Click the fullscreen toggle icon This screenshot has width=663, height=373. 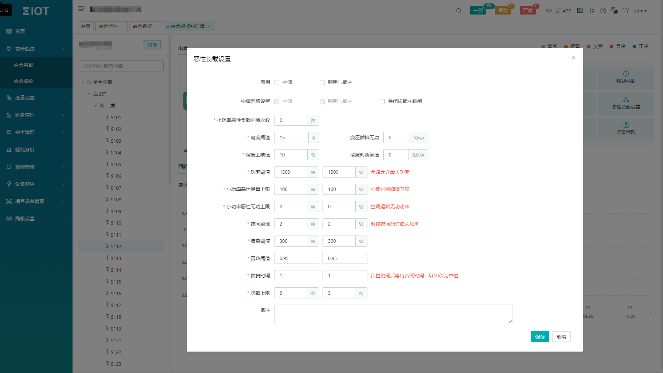coord(592,11)
